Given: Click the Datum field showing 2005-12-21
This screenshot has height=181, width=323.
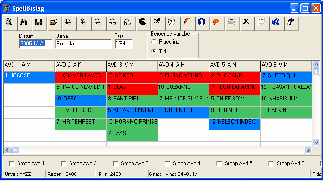Looking at the screenshot, I should [x=36, y=44].
